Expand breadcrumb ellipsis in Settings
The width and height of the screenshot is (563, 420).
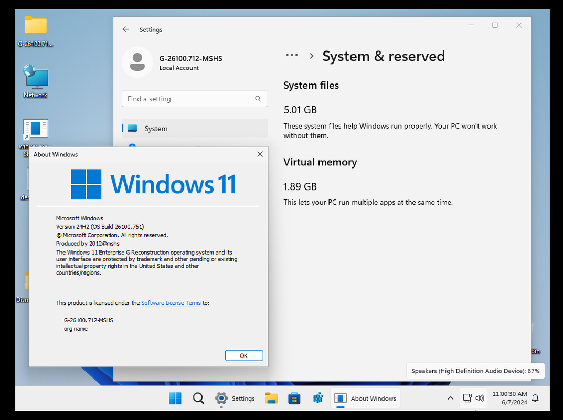pyautogui.click(x=292, y=55)
